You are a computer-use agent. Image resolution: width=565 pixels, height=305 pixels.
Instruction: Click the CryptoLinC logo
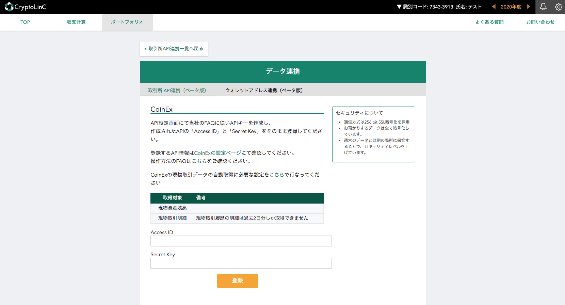click(25, 7)
